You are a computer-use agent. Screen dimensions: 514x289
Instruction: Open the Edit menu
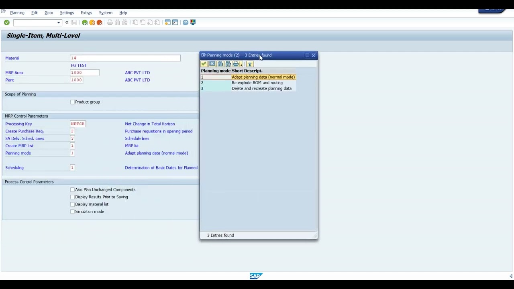35,12
